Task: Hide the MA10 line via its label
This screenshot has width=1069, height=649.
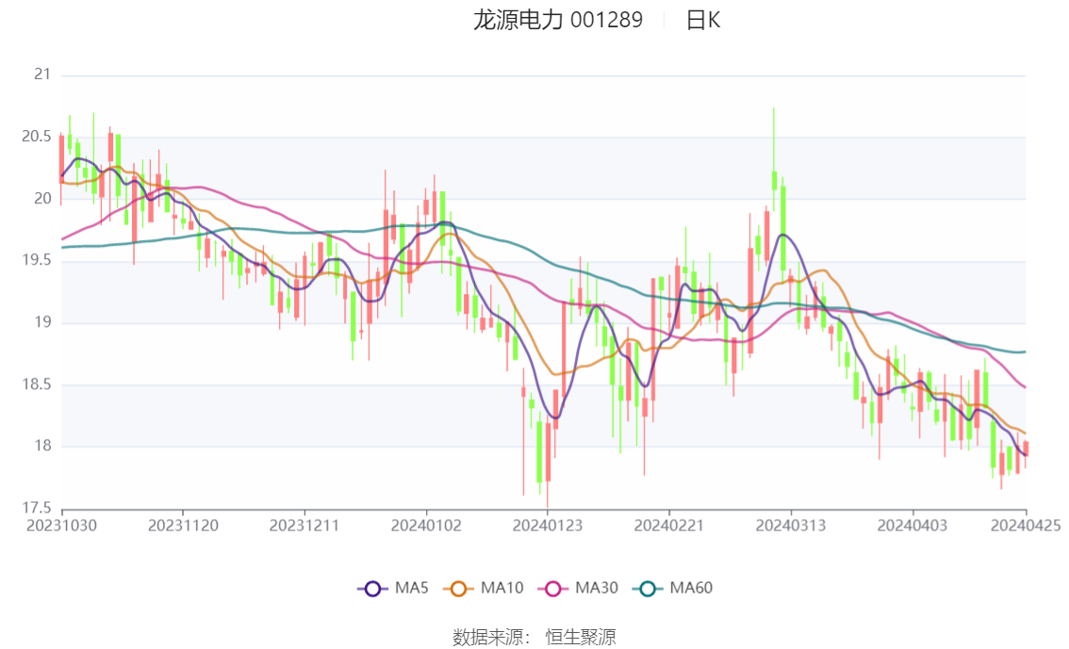Action: pyautogui.click(x=502, y=588)
